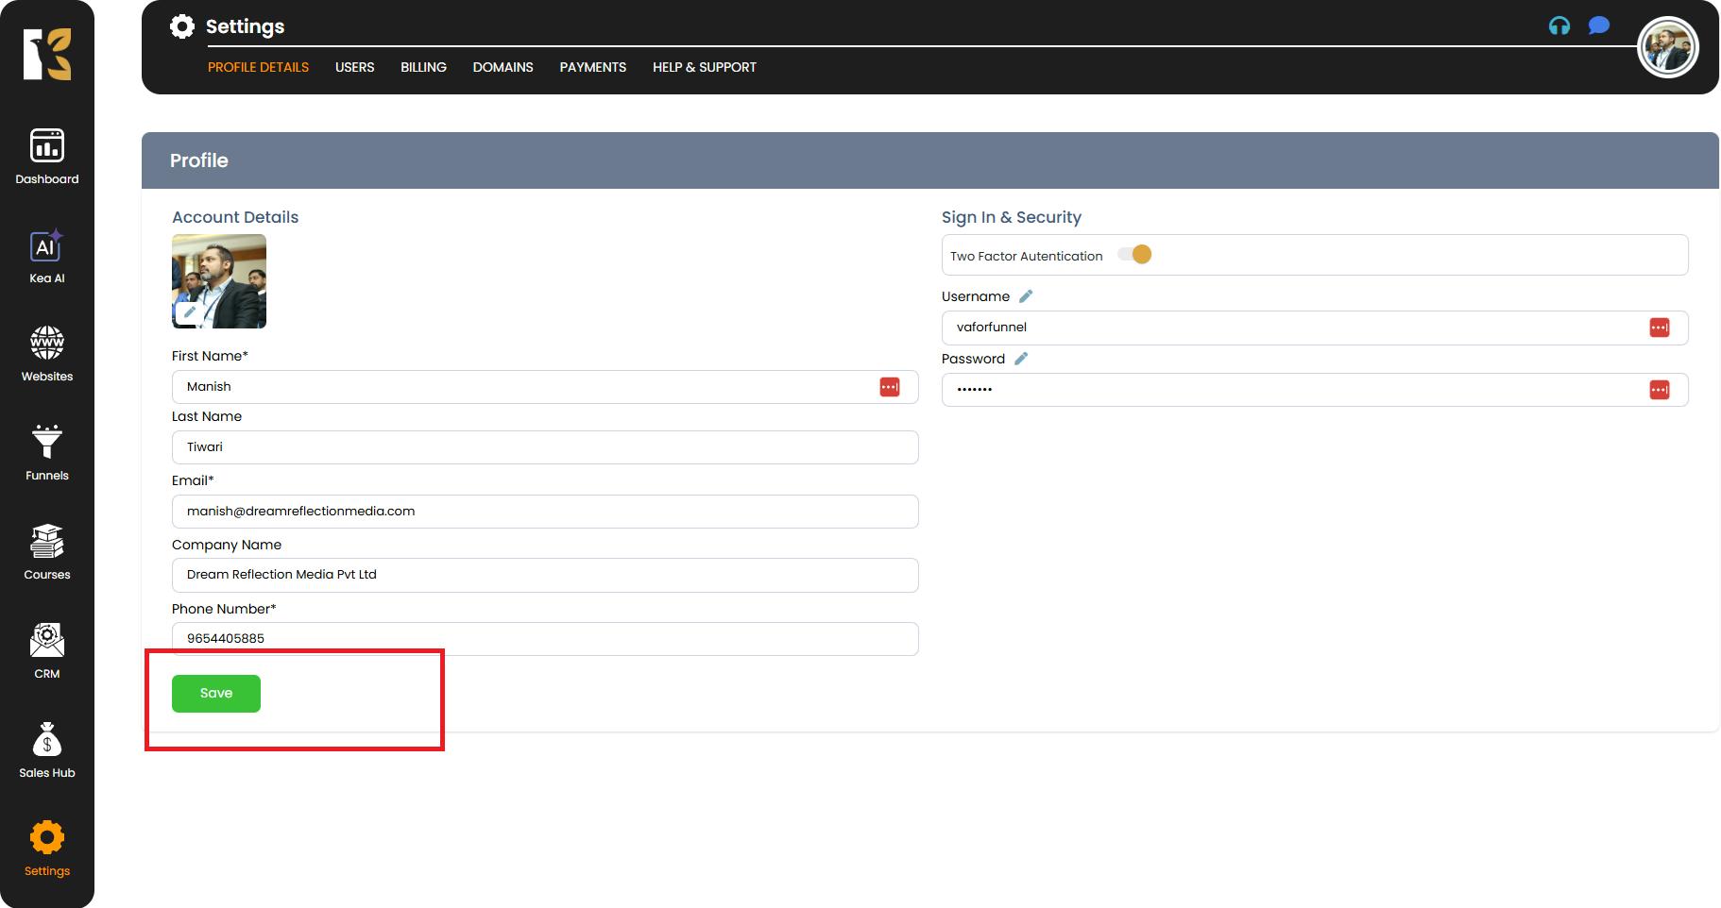Click the Email input field
Viewport: 1721px width, 908px height.
coord(544,512)
